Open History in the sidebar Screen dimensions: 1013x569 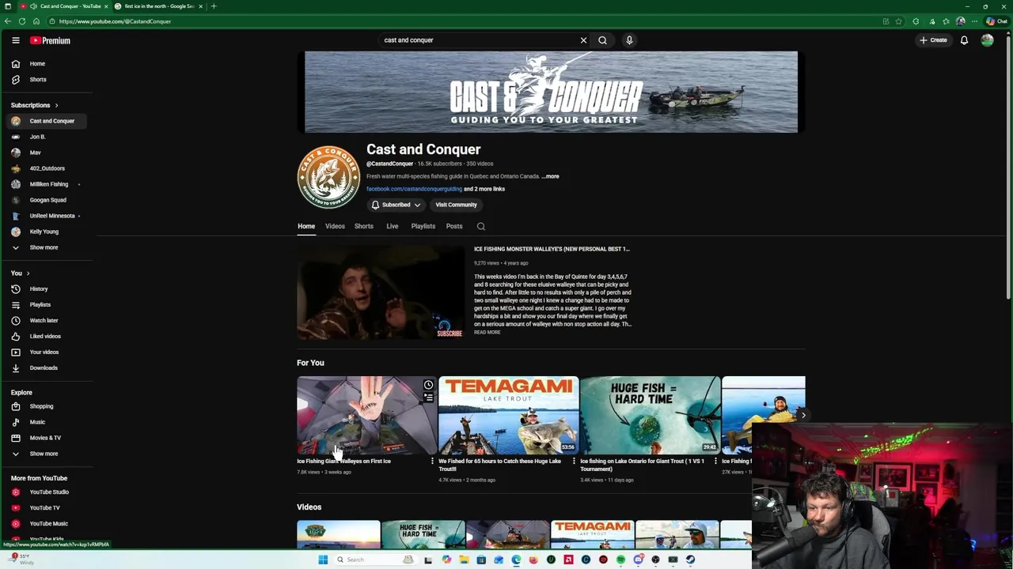coord(47,289)
